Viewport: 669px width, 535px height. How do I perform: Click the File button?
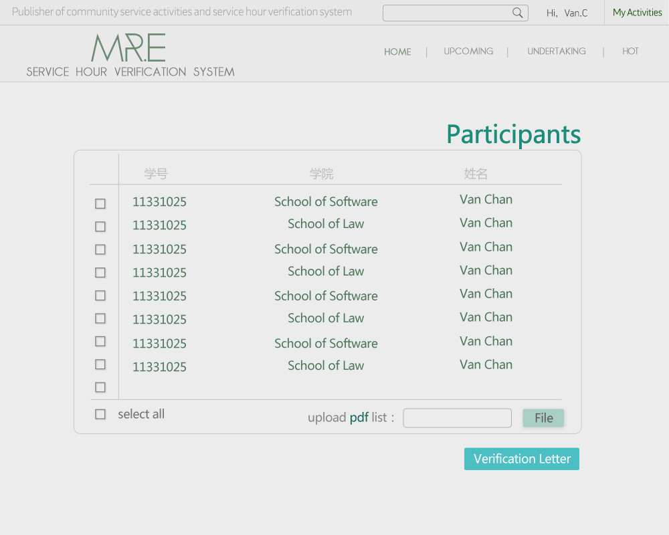[543, 418]
